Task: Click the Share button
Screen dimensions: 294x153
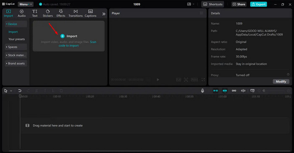Action: 239,4
